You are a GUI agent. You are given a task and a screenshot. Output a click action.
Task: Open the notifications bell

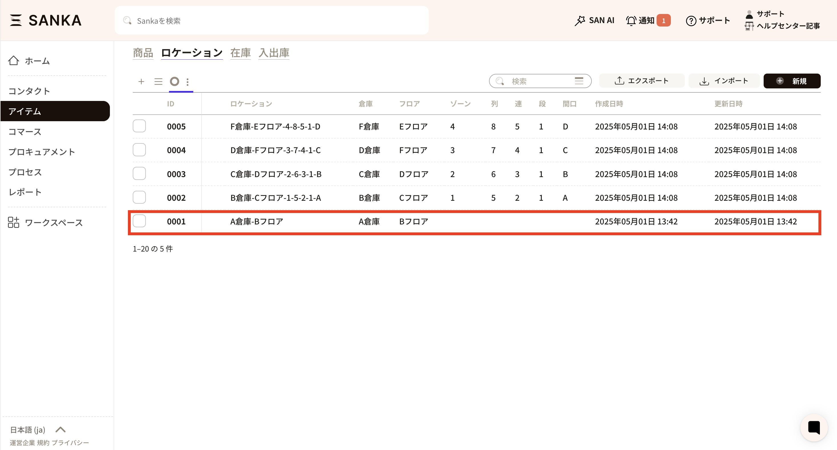[631, 21]
